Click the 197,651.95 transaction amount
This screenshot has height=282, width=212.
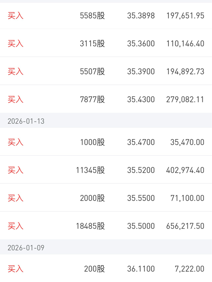pos(185,16)
